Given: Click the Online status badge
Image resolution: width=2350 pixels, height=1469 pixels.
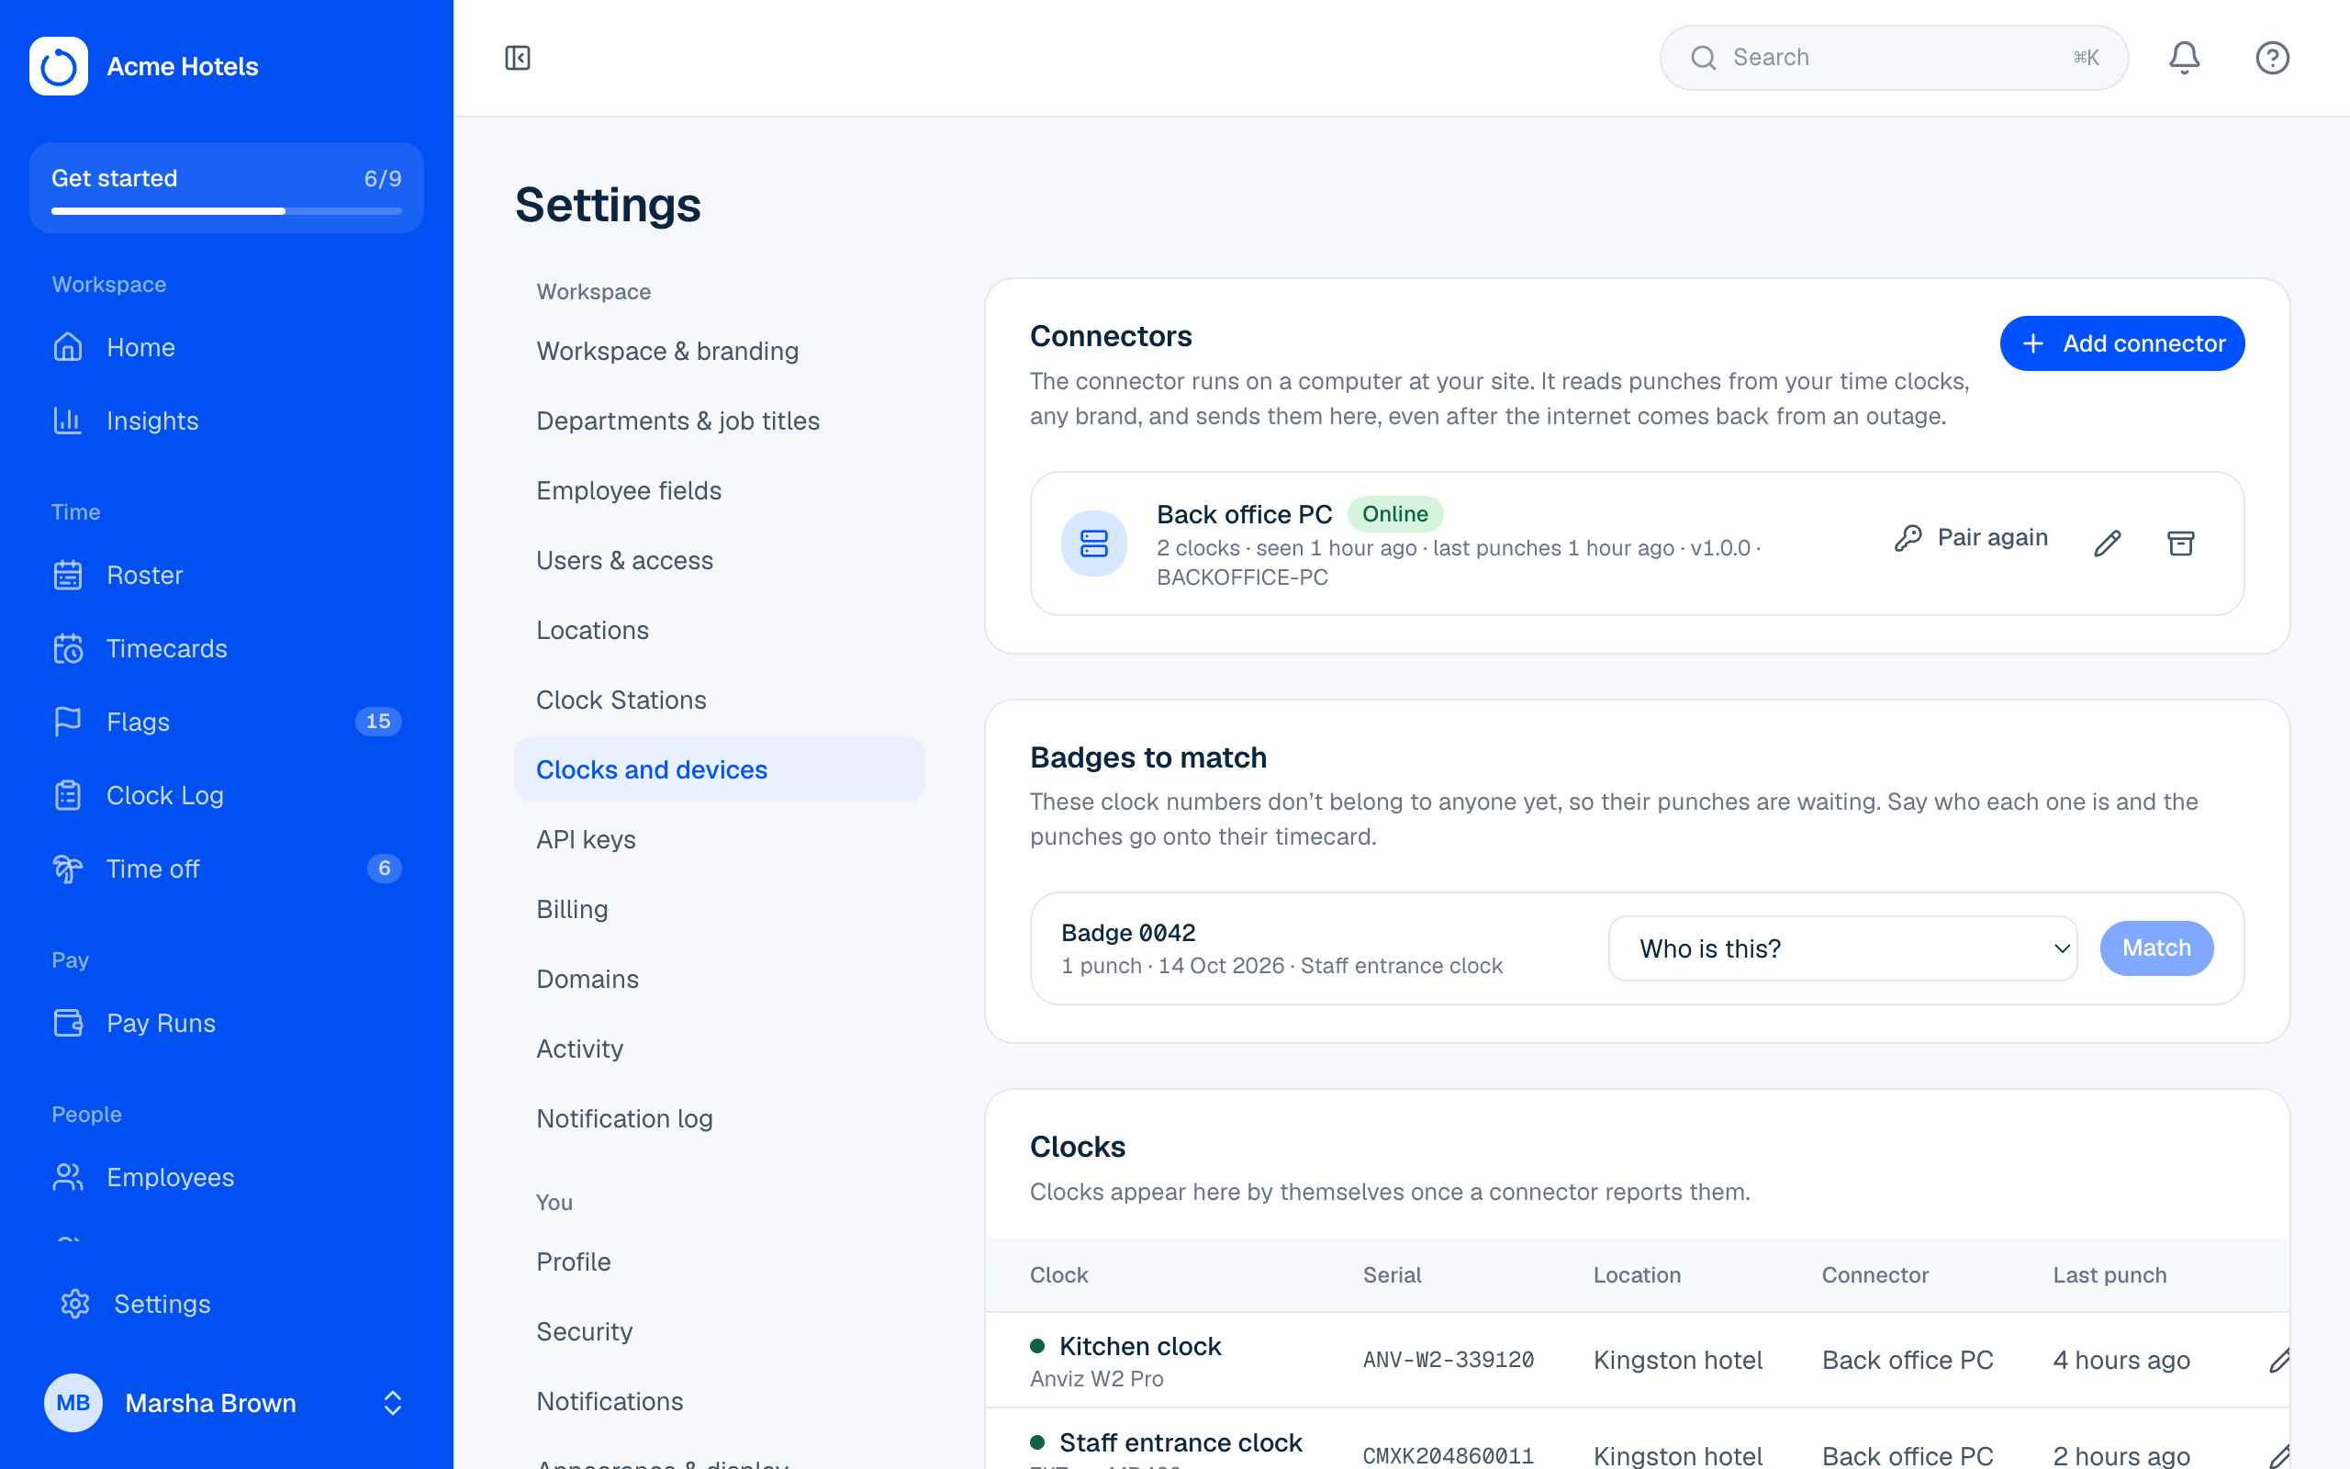Looking at the screenshot, I should (1394, 514).
